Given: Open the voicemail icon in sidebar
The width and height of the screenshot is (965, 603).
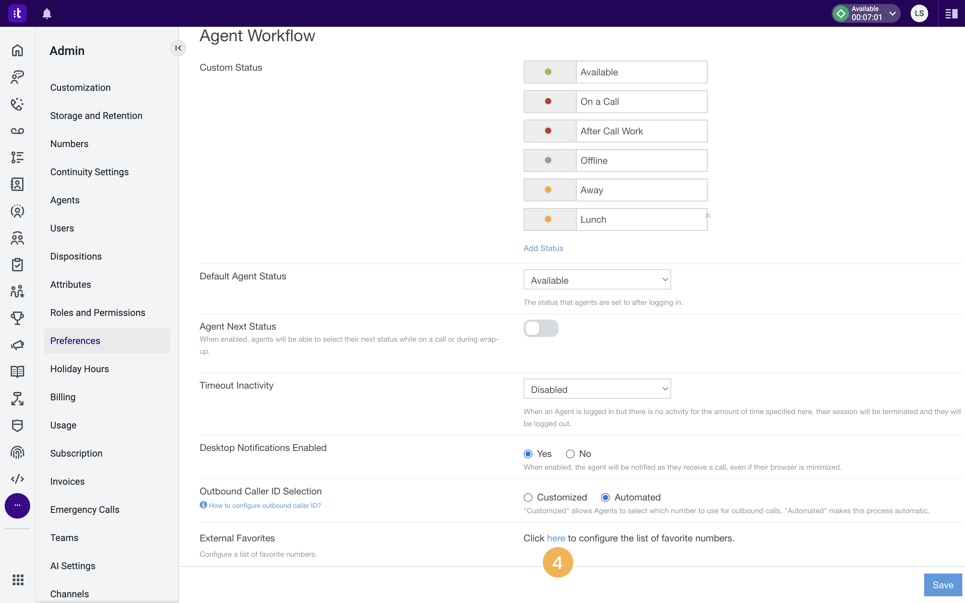Looking at the screenshot, I should [x=17, y=131].
